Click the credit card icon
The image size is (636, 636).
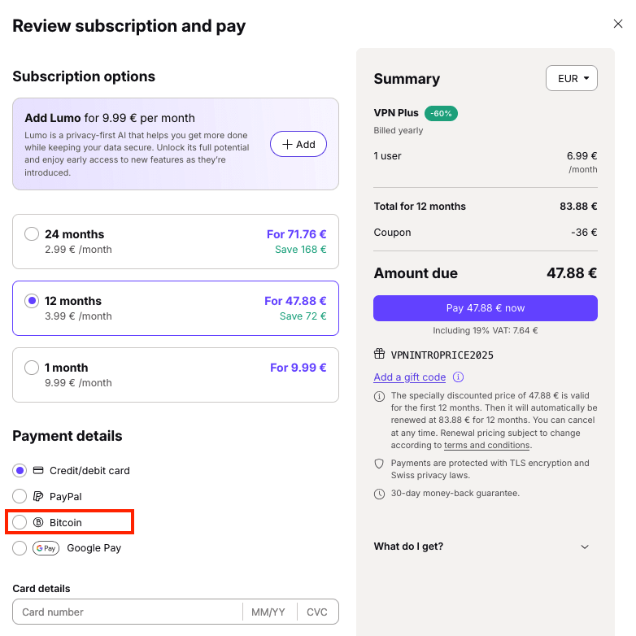coord(38,471)
